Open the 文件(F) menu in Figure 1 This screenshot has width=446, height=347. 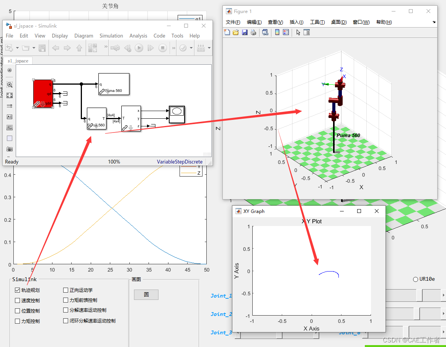[x=233, y=22]
